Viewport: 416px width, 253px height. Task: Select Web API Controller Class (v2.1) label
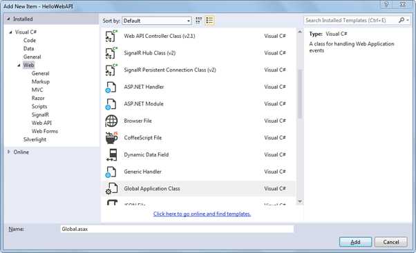pyautogui.click(x=160, y=36)
